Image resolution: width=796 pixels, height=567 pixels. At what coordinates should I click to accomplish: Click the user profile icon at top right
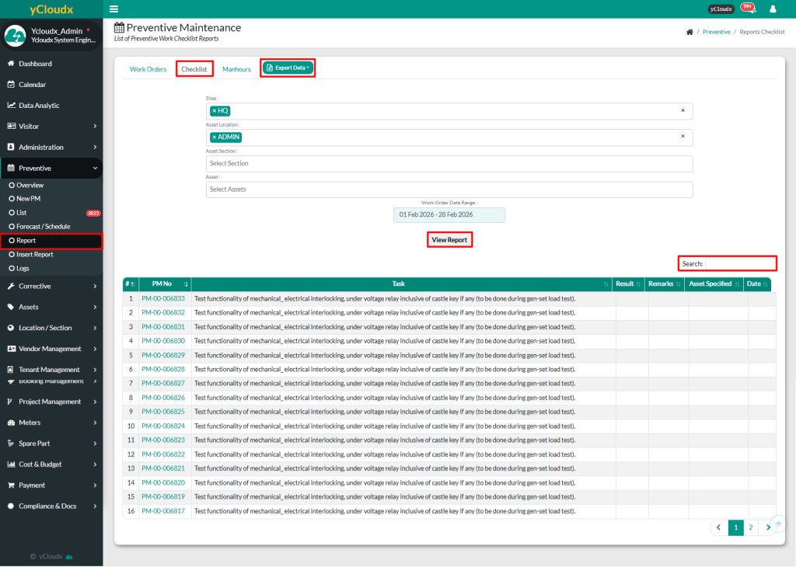(773, 9)
